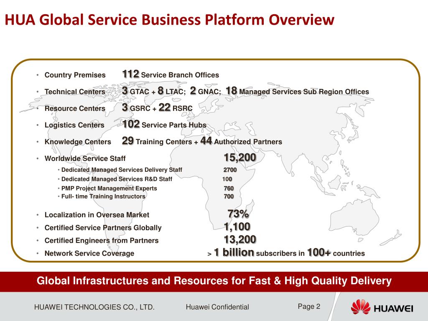Click '1 billion' in the coverage line
Image resolution: width=428 pixels, height=321 pixels.
coord(234,252)
